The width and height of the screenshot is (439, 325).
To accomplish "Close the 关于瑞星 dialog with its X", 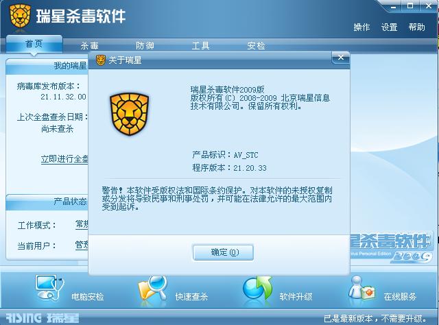I will 340,58.
